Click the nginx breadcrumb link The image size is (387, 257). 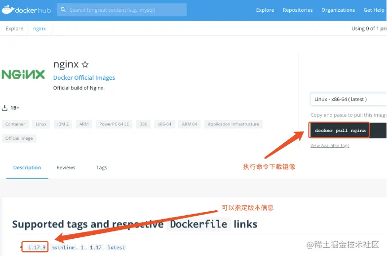39,29
